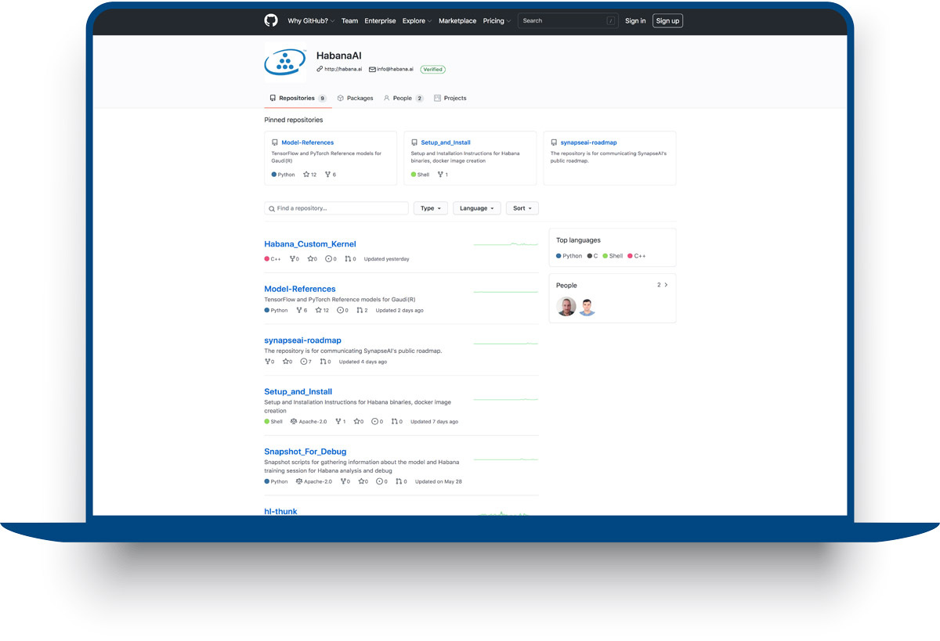Open the Team menu item
This screenshot has width=940, height=641.
(349, 21)
